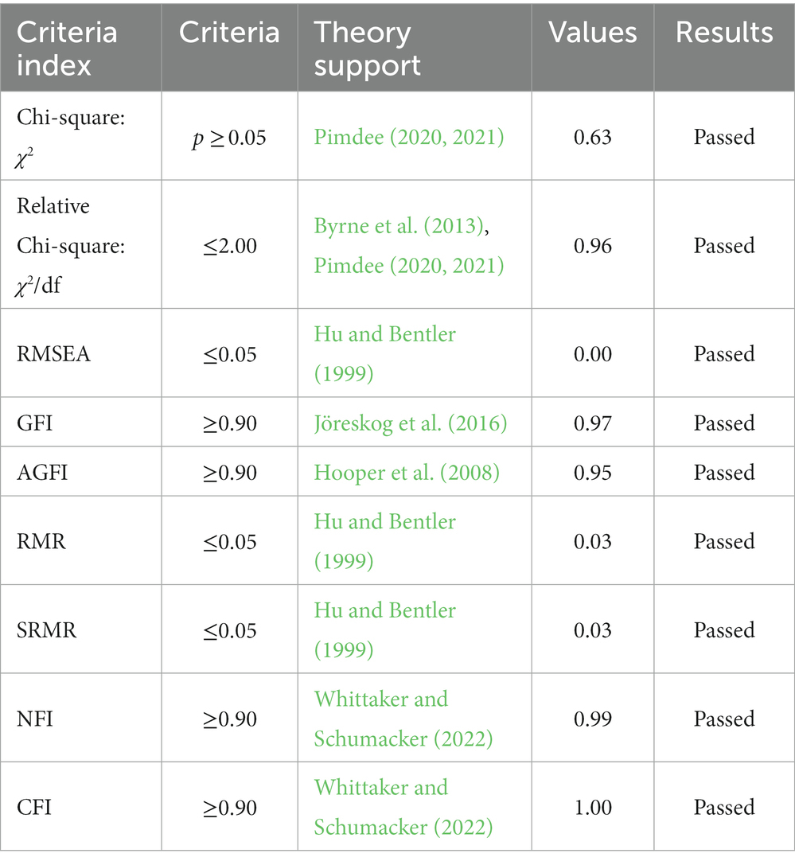Click the AGFI row label
The width and height of the screenshot is (795, 865).
point(42,473)
